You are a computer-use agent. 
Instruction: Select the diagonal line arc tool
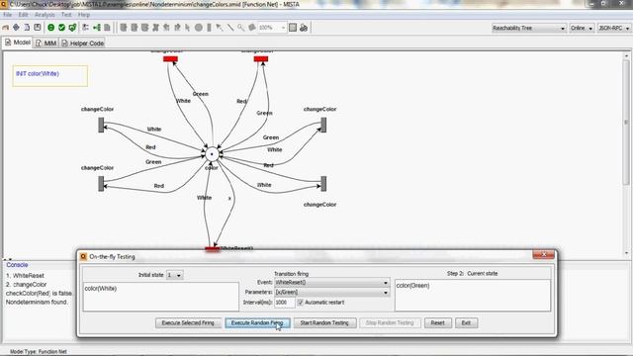230,28
